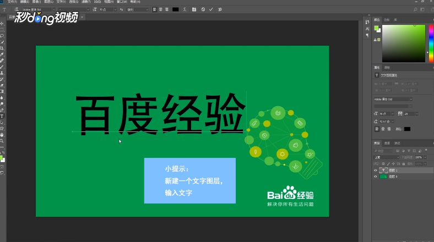434x242 pixels.
Task: Switch to the 路径 tab
Action: tap(397, 143)
